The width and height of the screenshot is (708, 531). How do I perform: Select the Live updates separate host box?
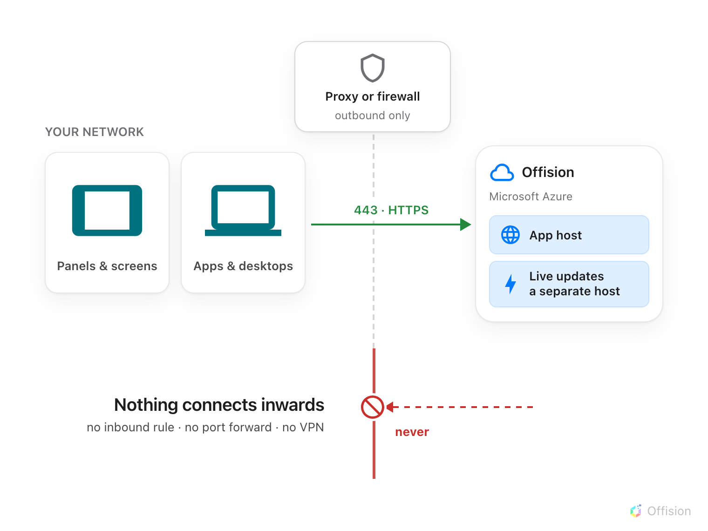coord(569,284)
